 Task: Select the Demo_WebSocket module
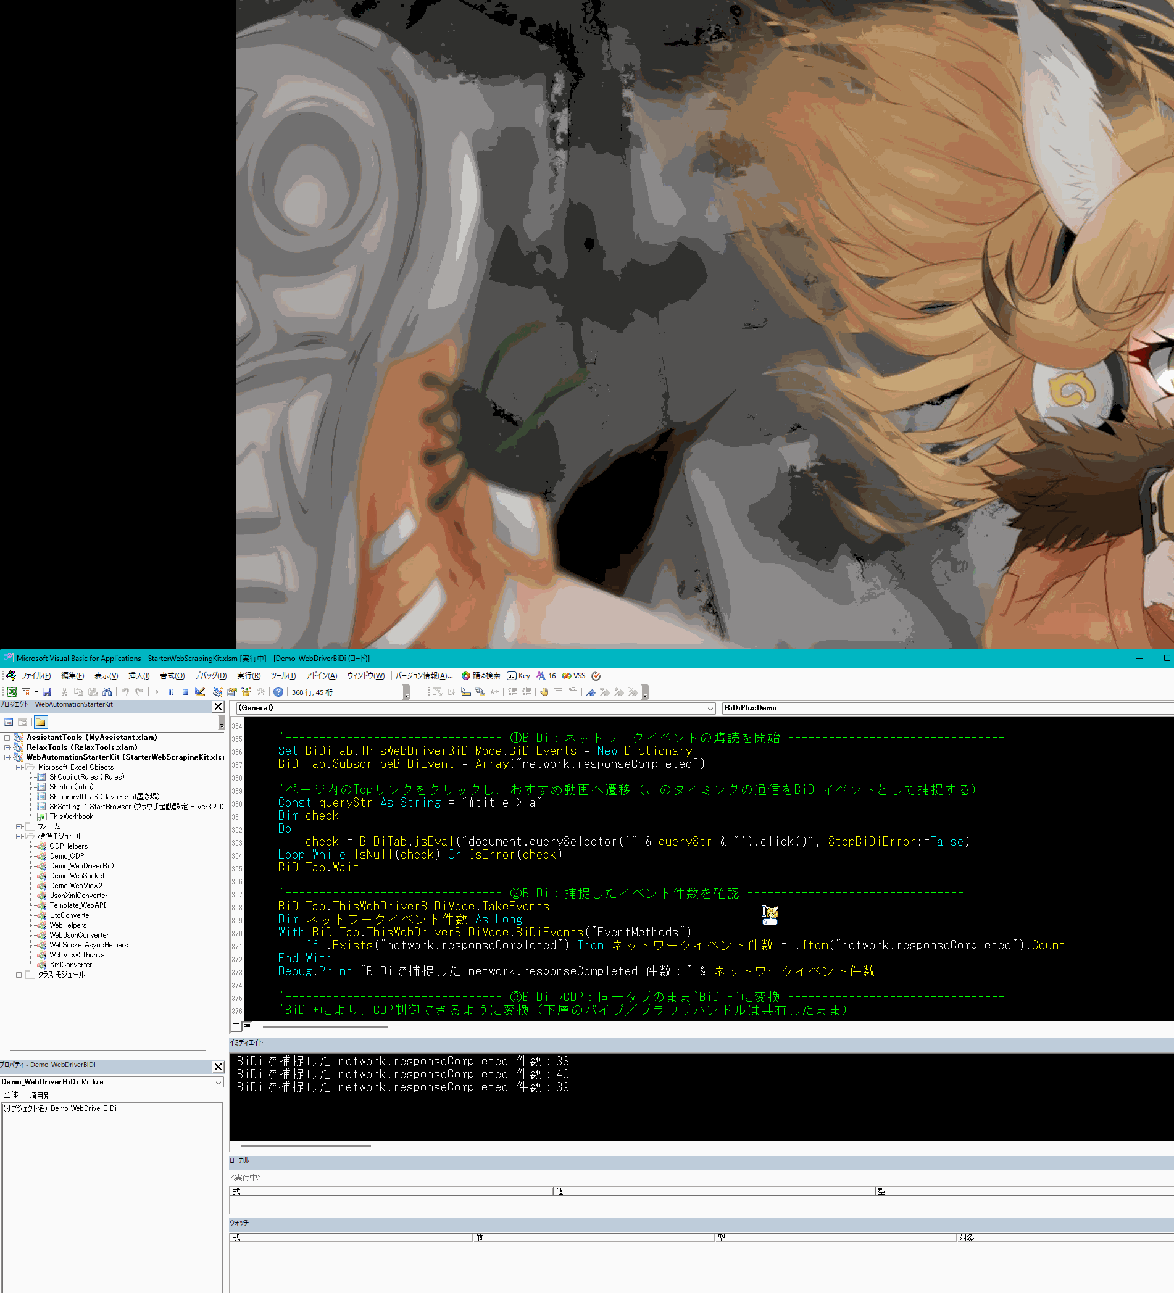coord(77,876)
